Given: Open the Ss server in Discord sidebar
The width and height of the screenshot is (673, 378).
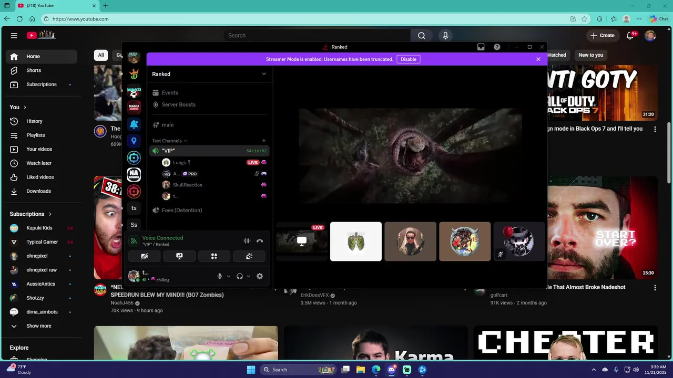Looking at the screenshot, I should [134, 225].
